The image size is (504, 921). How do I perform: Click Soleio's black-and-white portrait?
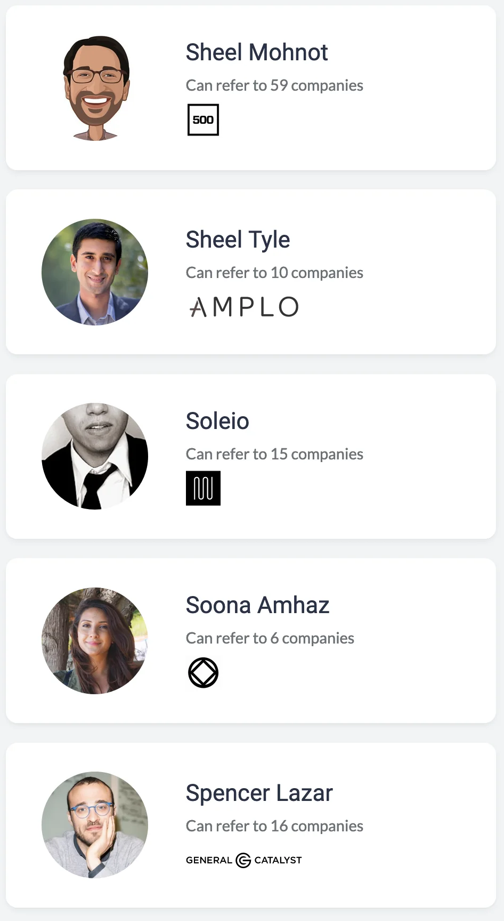[x=95, y=456]
